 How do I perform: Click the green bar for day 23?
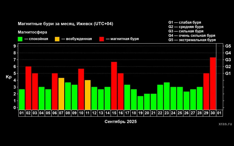pos(167,96)
